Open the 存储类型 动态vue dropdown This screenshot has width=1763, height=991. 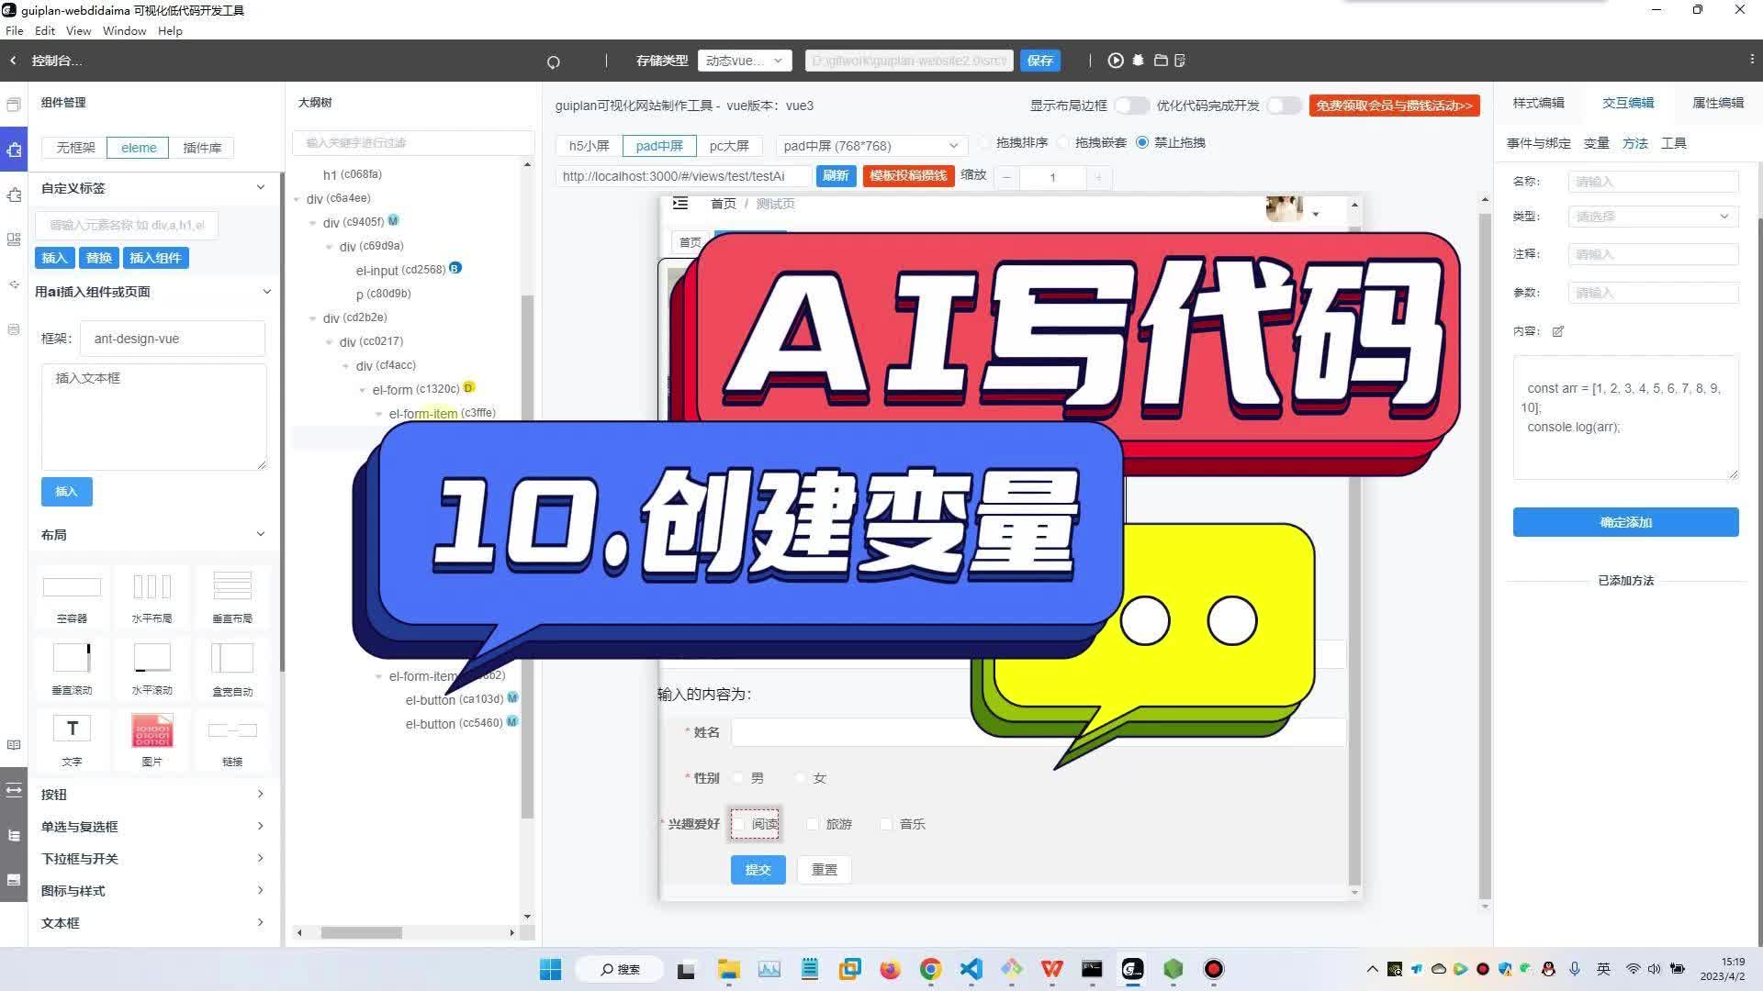744,61
